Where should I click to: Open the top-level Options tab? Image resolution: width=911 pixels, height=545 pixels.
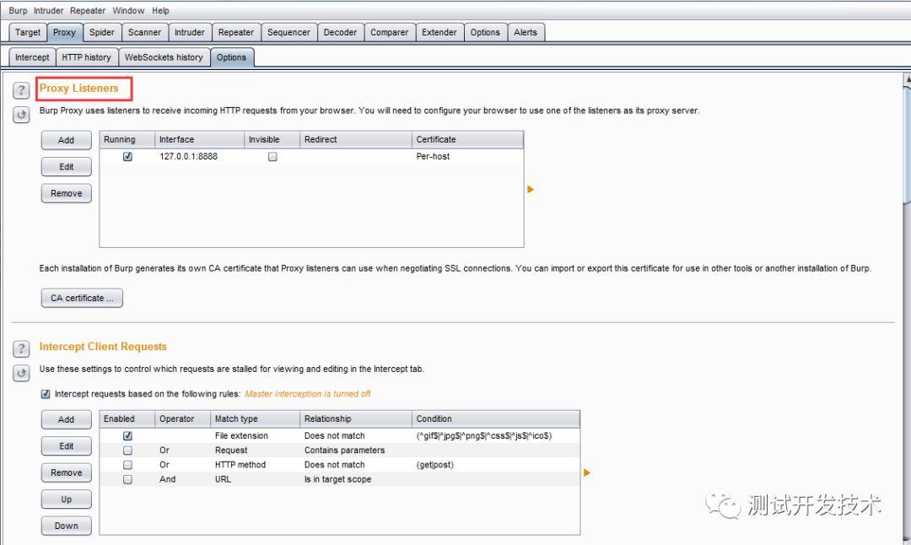pyautogui.click(x=485, y=33)
